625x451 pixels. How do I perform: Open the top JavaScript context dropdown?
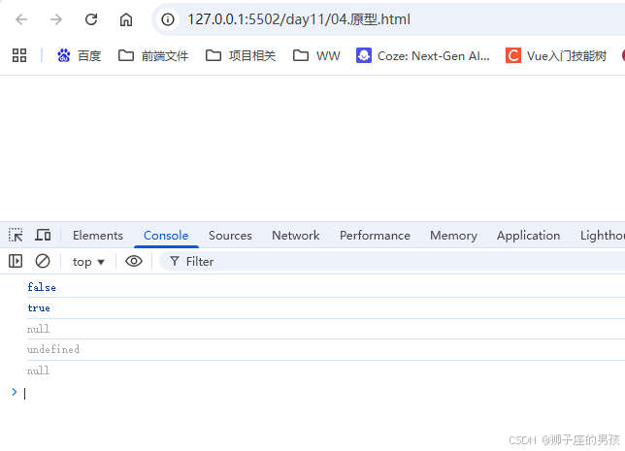[x=88, y=262]
